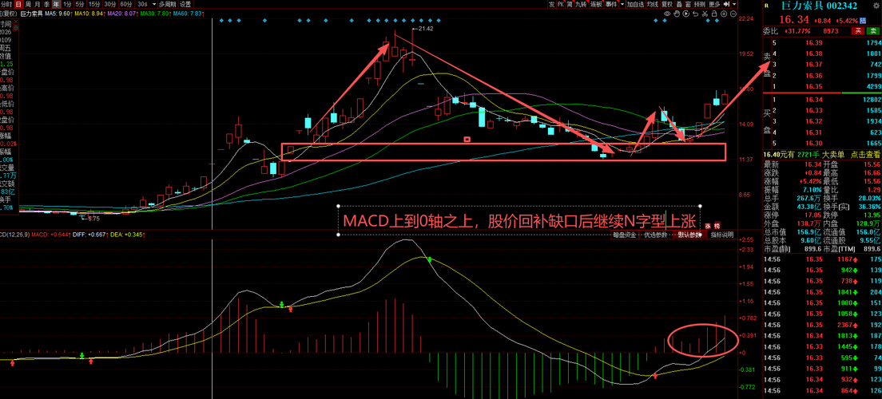This screenshot has height=399, width=882.
Task: Click the small 榜 badge near annotation
Action: 717,226
